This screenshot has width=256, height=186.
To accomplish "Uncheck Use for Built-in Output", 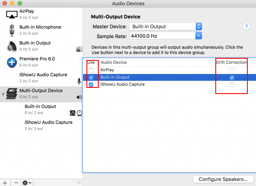I will click(91, 78).
